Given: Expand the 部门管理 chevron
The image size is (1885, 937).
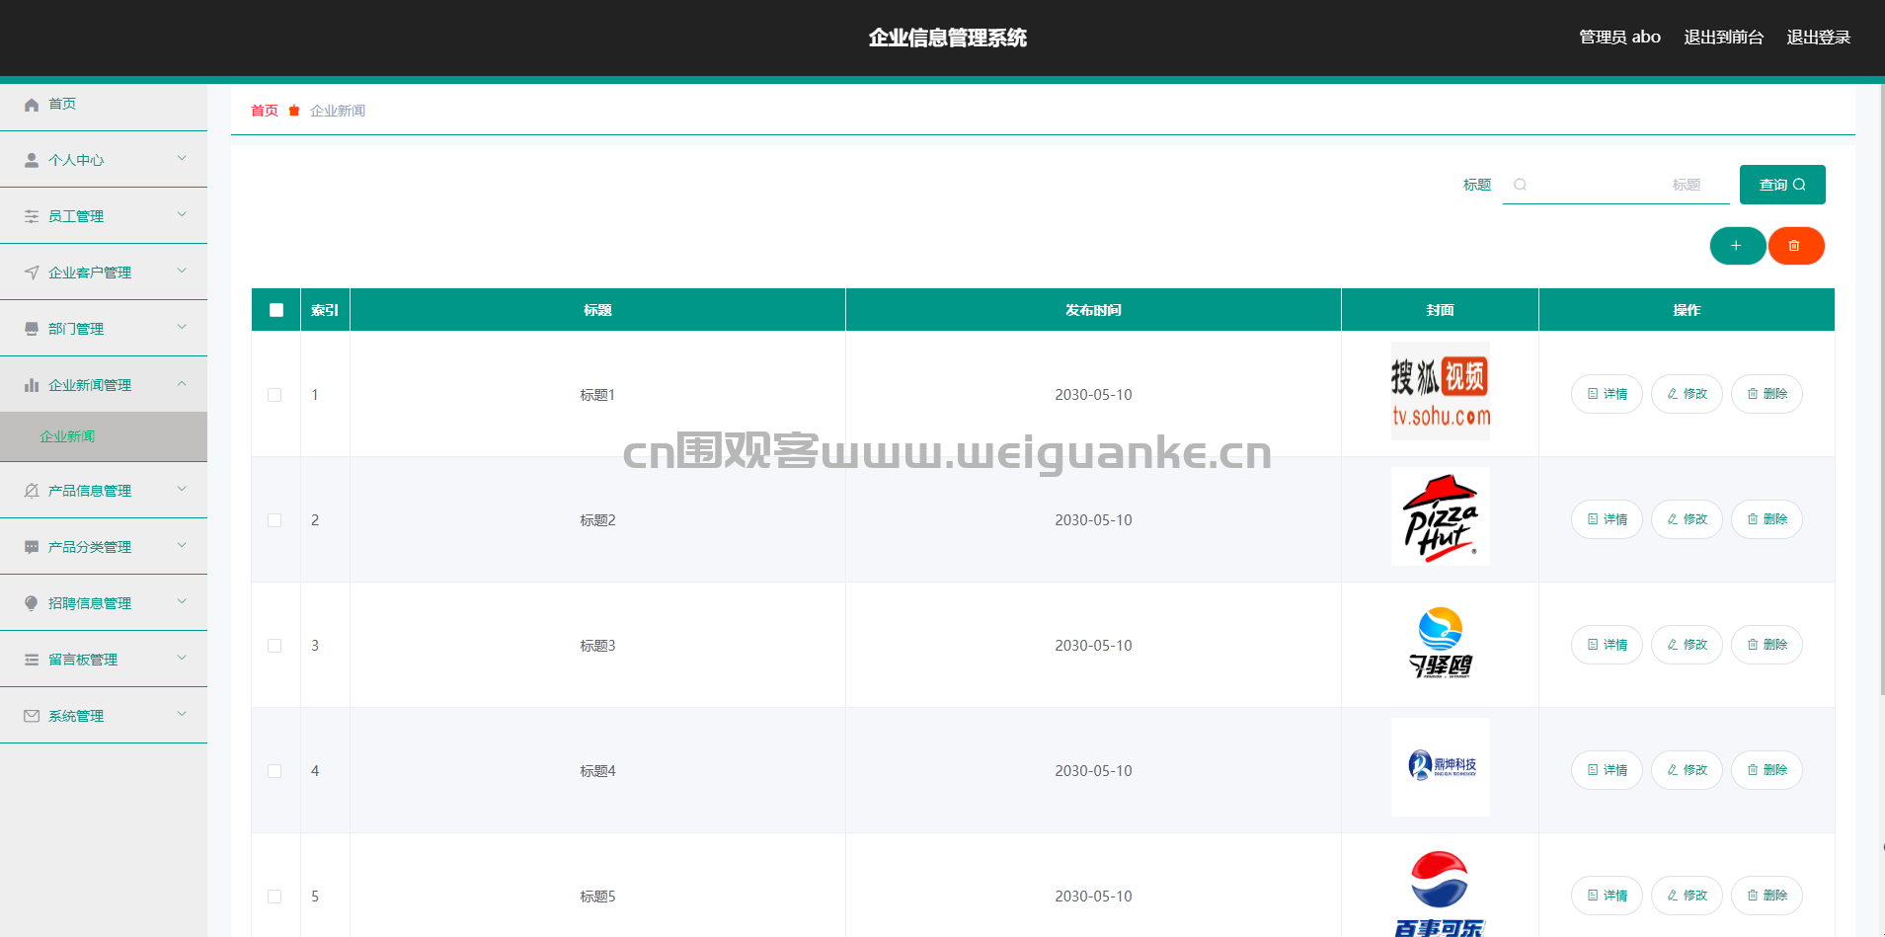Looking at the screenshot, I should [x=182, y=327].
